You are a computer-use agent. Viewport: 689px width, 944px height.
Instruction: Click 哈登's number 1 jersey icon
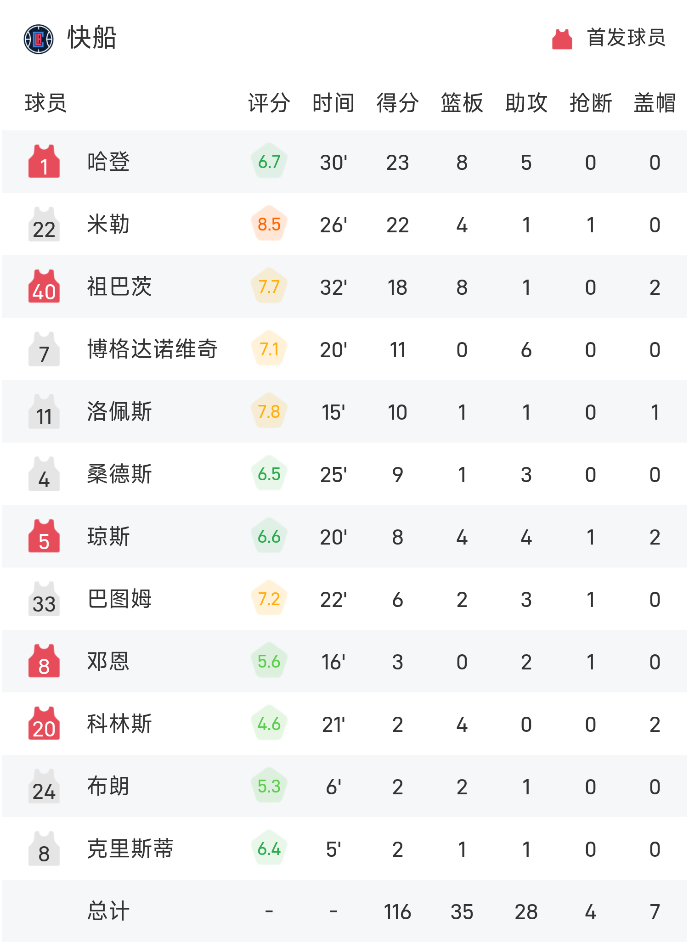coord(44,162)
